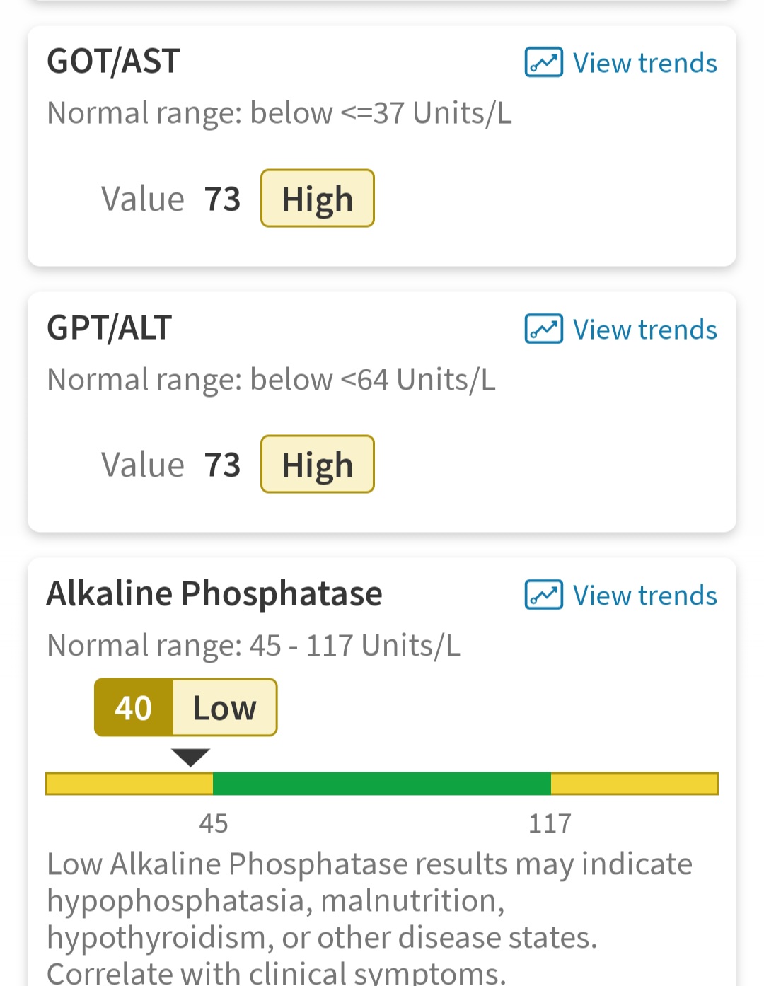Screen dimensions: 764x986
Task: Tap the High badge under GPT/ALT
Action: pyautogui.click(x=318, y=465)
